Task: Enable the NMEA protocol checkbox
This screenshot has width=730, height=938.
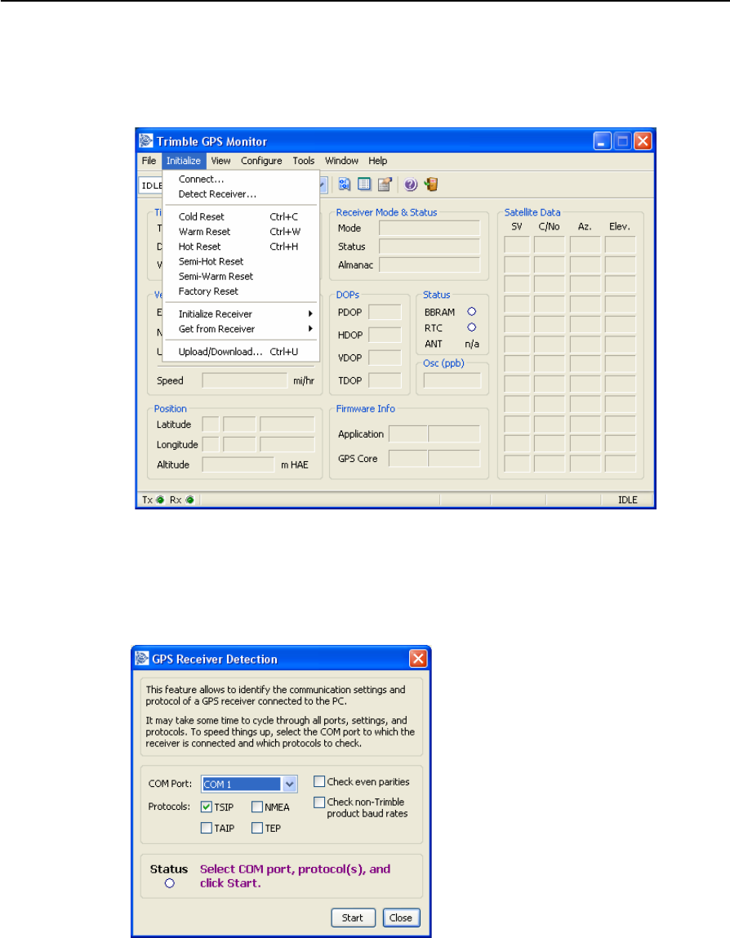Action: coord(256,807)
